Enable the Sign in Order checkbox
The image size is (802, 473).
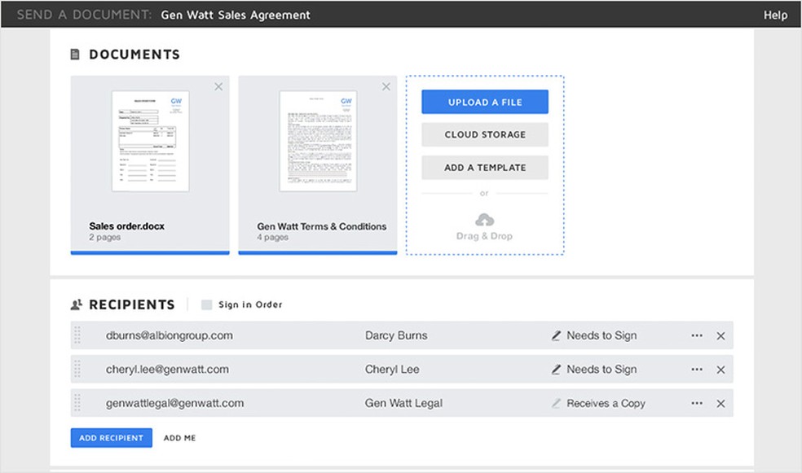[205, 304]
